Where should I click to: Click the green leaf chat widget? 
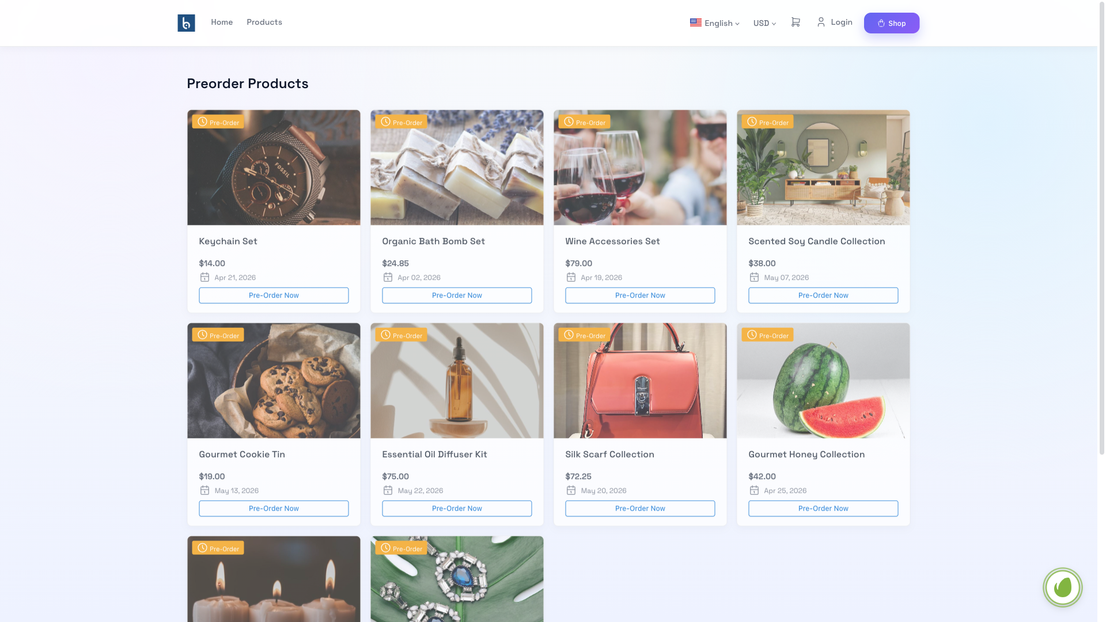pyautogui.click(x=1062, y=587)
